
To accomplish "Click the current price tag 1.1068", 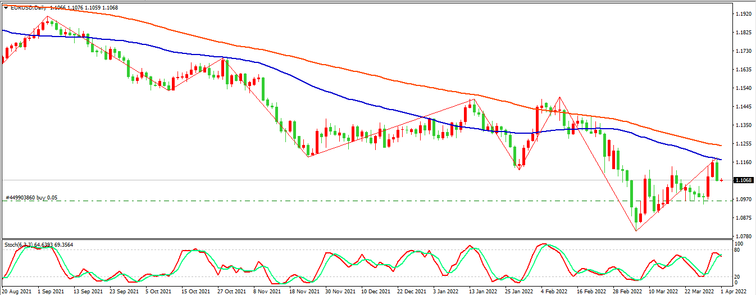I will pos(743,180).
